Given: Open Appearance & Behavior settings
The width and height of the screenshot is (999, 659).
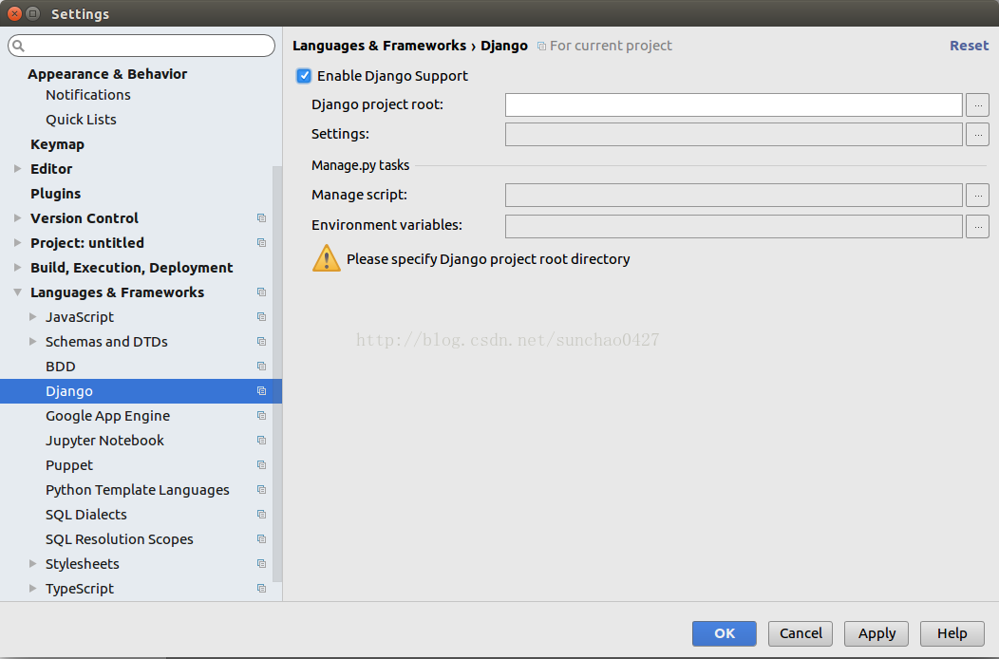Looking at the screenshot, I should coord(107,74).
